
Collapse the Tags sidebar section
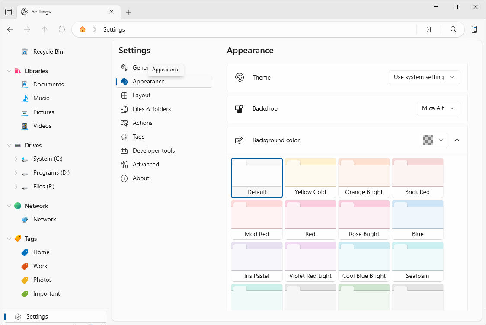pyautogui.click(x=10, y=239)
